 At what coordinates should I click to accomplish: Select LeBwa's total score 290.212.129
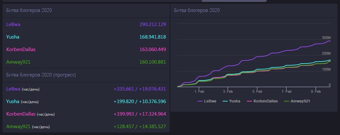[152, 24]
